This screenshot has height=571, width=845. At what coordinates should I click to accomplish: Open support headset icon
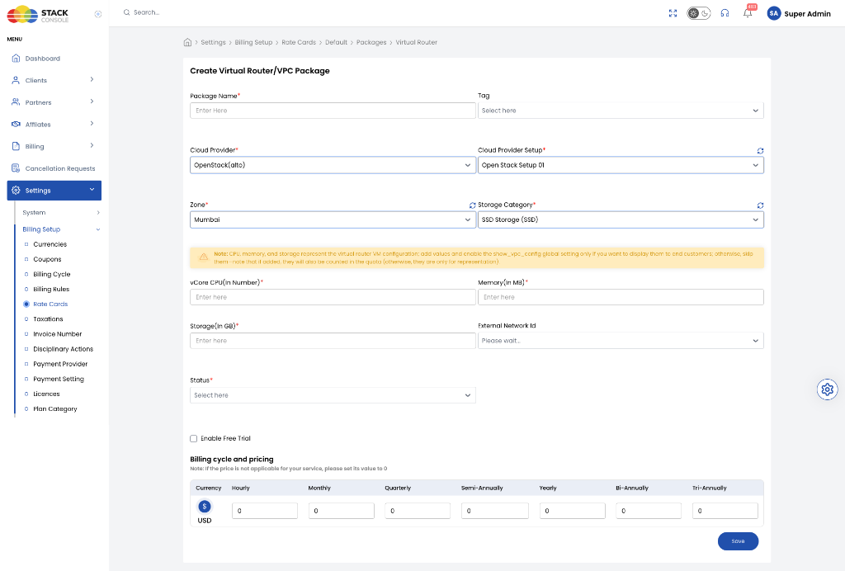click(725, 13)
